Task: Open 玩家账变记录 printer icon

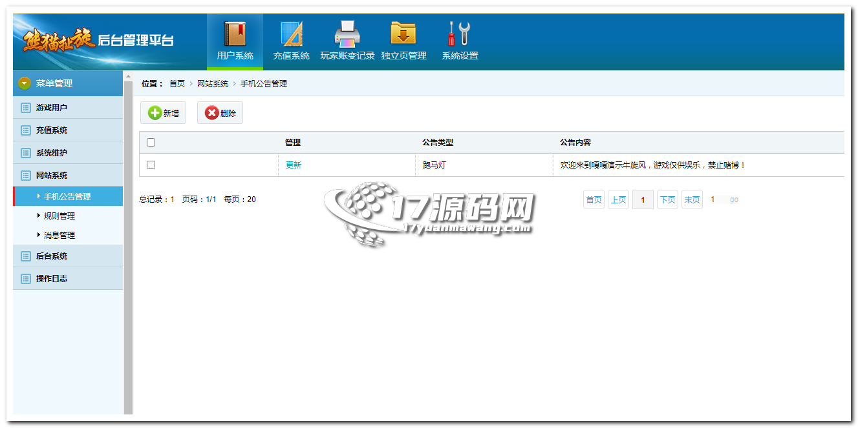Action: (347, 34)
